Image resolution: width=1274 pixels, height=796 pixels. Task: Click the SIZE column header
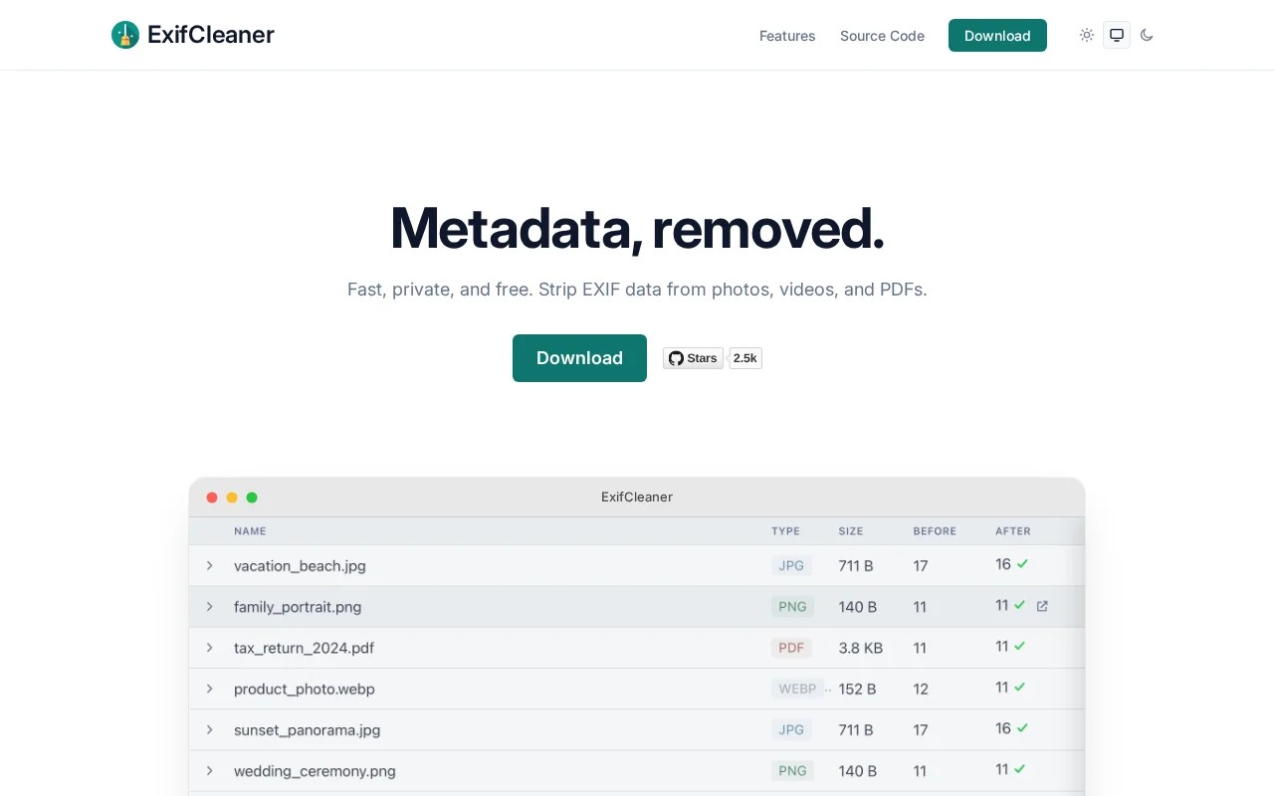[x=851, y=531]
